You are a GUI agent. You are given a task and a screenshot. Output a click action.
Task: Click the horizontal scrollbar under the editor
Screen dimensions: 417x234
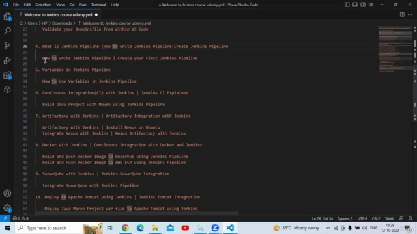point(137,213)
